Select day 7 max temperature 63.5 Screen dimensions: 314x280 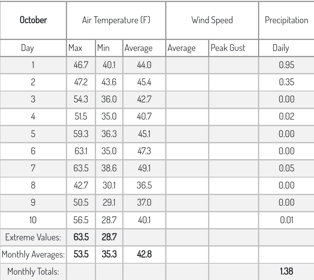(x=81, y=168)
